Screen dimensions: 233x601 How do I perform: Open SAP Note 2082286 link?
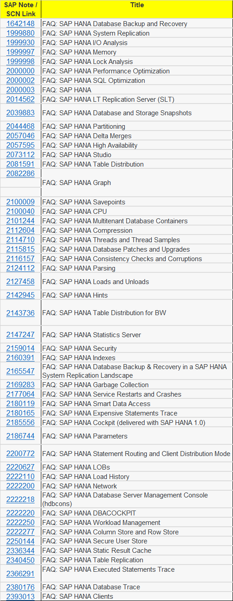pyautogui.click(x=20, y=173)
